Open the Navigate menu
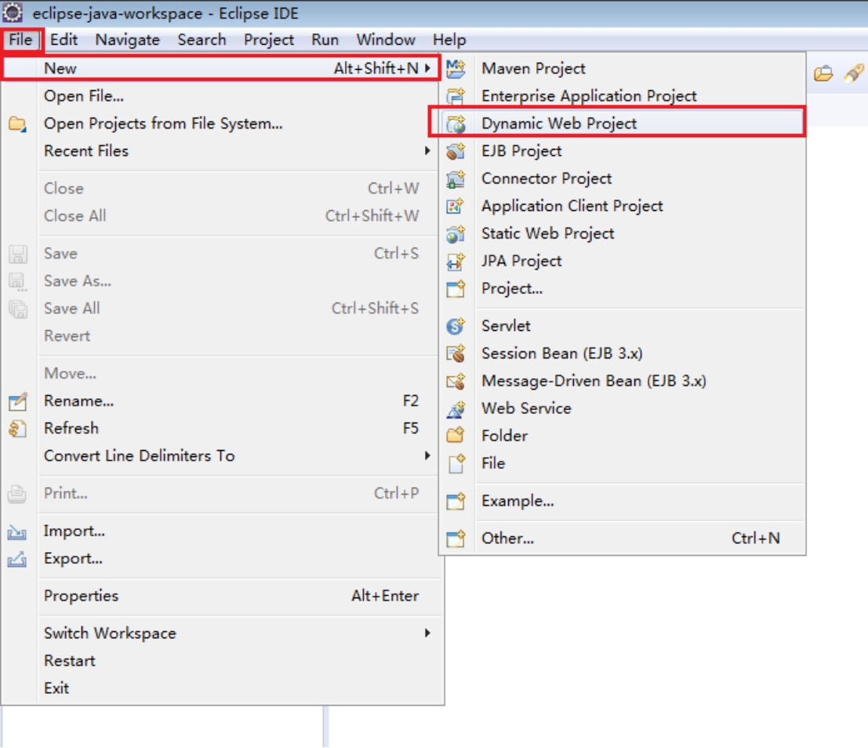Screen dimensions: 868x748 pos(127,40)
